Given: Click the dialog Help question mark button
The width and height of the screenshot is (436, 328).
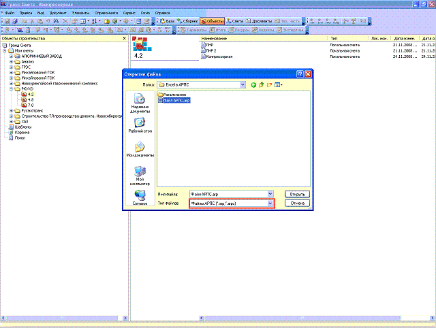Looking at the screenshot, I should (x=300, y=73).
